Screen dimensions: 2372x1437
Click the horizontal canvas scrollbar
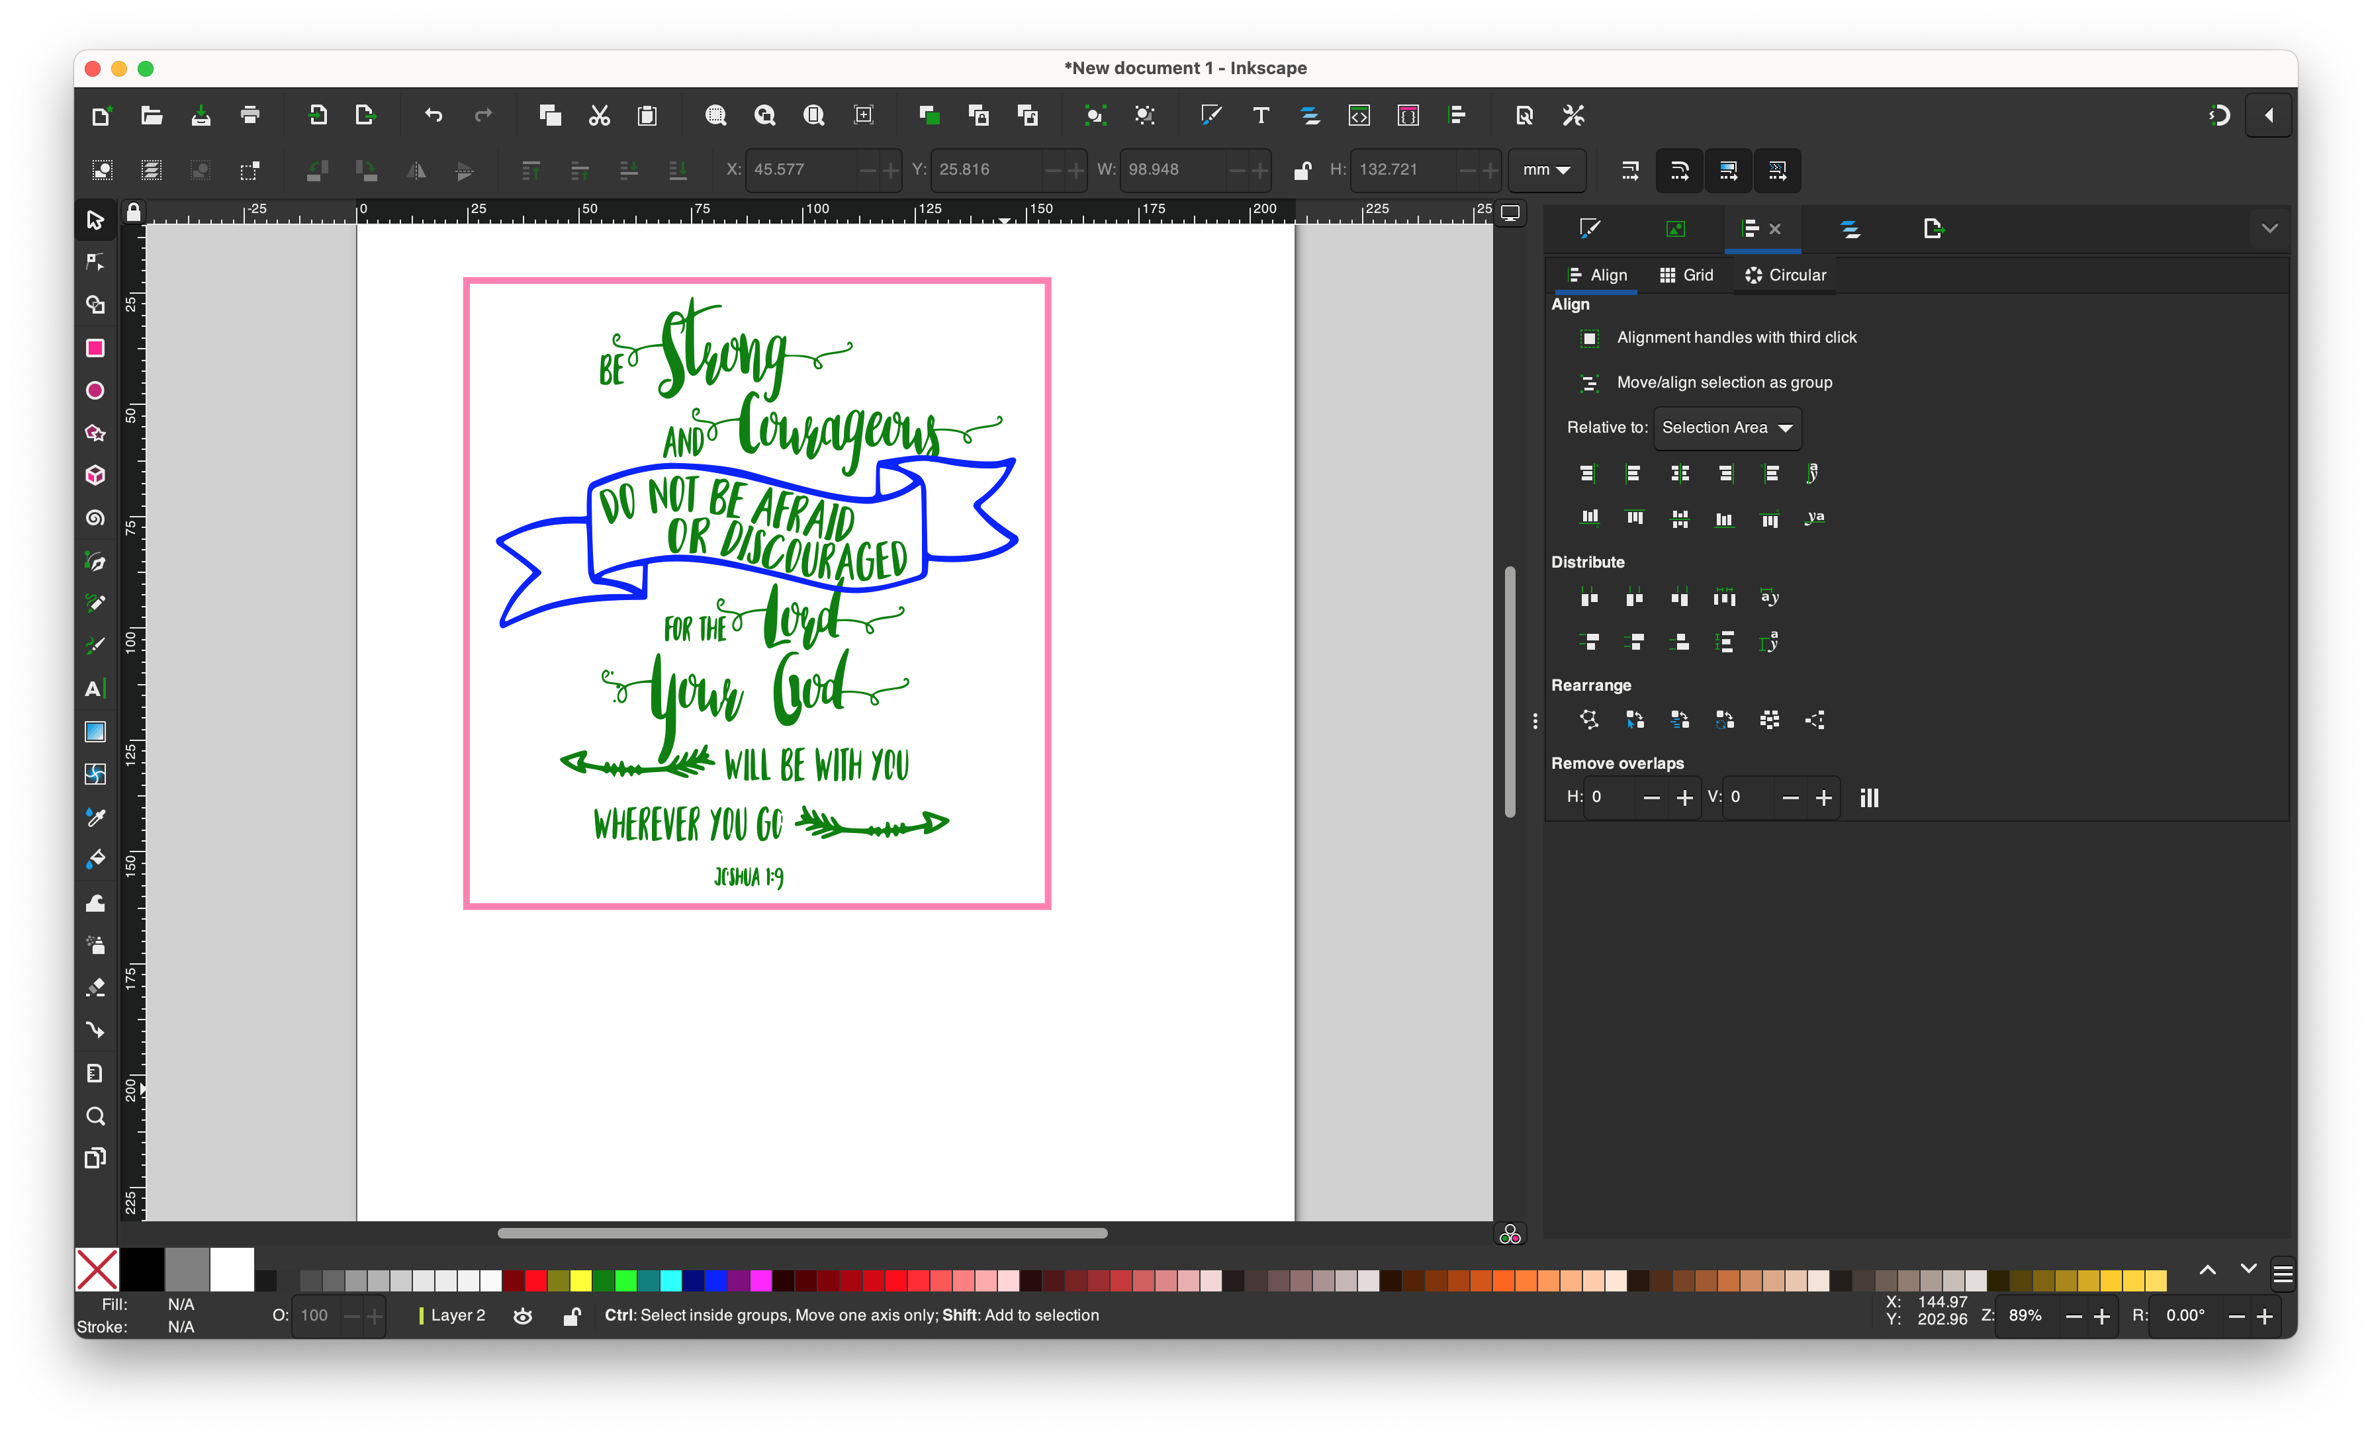tap(802, 1233)
